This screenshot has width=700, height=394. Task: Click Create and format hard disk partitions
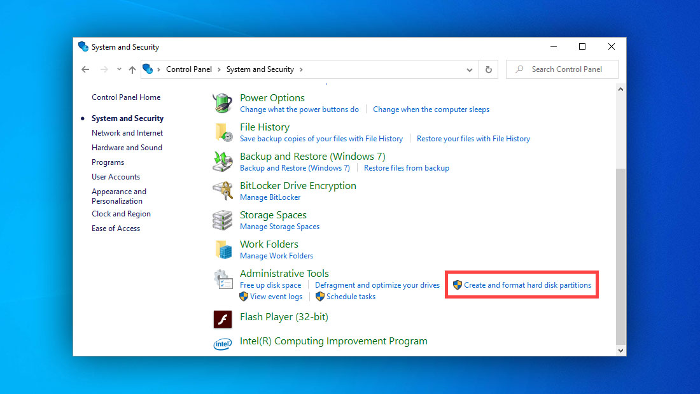coord(528,285)
